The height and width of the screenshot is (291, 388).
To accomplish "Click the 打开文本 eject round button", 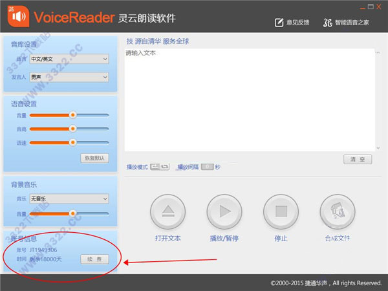I will coord(167,212).
